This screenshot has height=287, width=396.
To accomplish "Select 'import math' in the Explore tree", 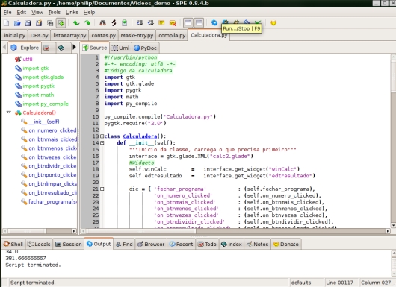I will [x=38, y=95].
